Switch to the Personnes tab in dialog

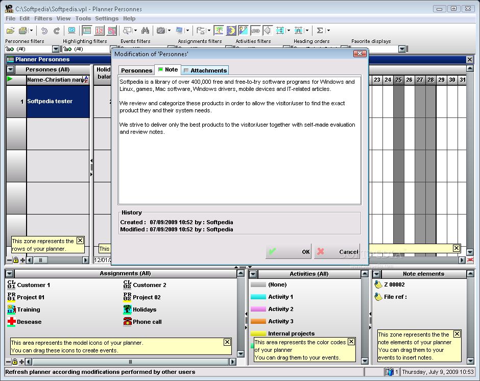(x=136, y=70)
